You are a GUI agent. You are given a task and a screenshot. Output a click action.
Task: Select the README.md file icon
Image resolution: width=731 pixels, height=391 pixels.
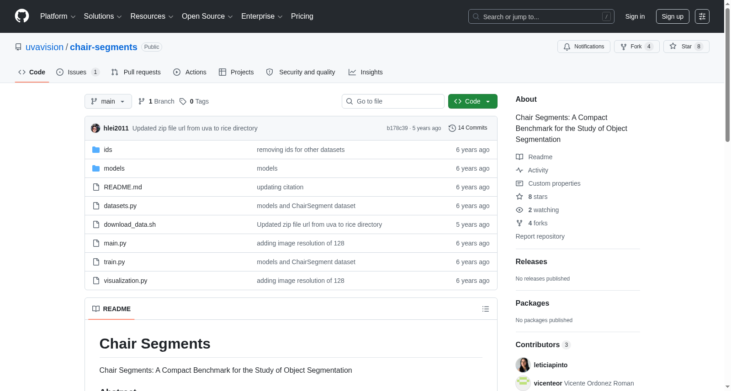coord(96,187)
